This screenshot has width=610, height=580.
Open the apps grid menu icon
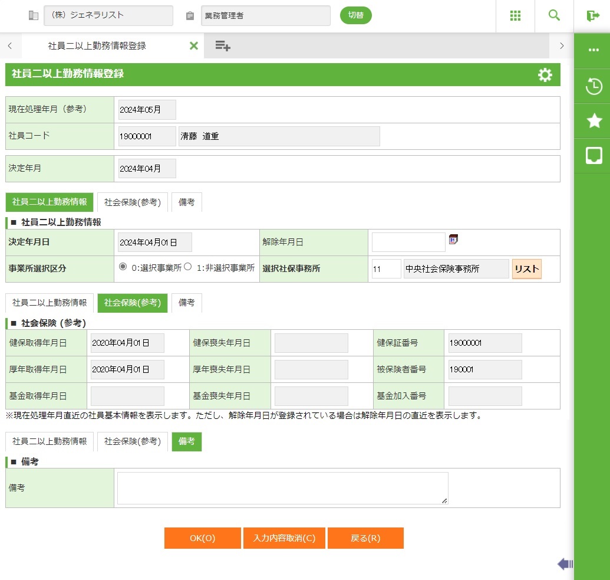tap(515, 16)
